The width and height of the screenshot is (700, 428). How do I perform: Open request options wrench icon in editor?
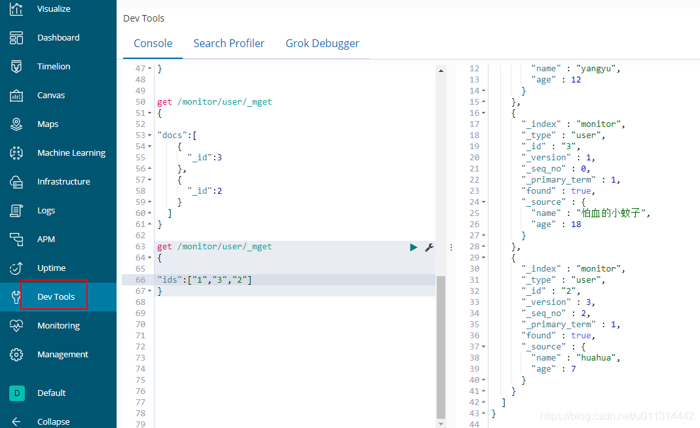point(429,247)
